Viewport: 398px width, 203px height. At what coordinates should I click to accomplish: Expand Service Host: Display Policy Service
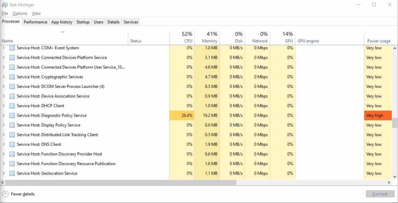tap(3, 125)
